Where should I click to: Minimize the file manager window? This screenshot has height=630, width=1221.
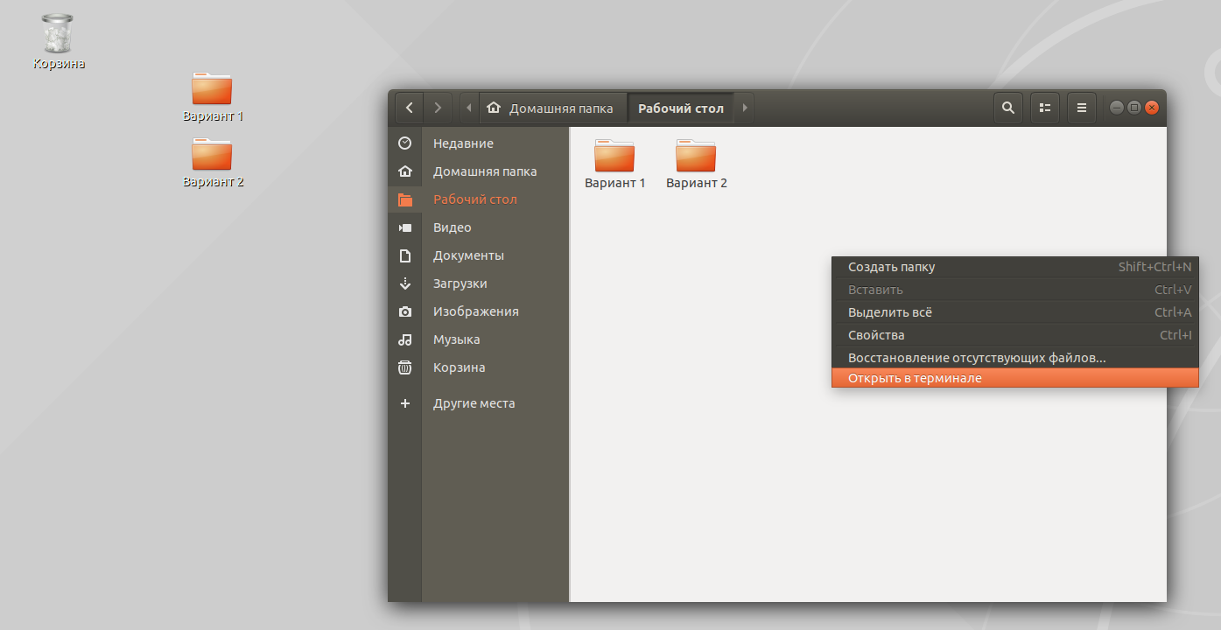pyautogui.click(x=1117, y=108)
